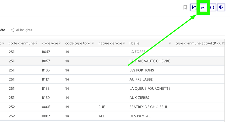Click code voie B133
The height and width of the screenshot is (122, 230).
[46, 88]
